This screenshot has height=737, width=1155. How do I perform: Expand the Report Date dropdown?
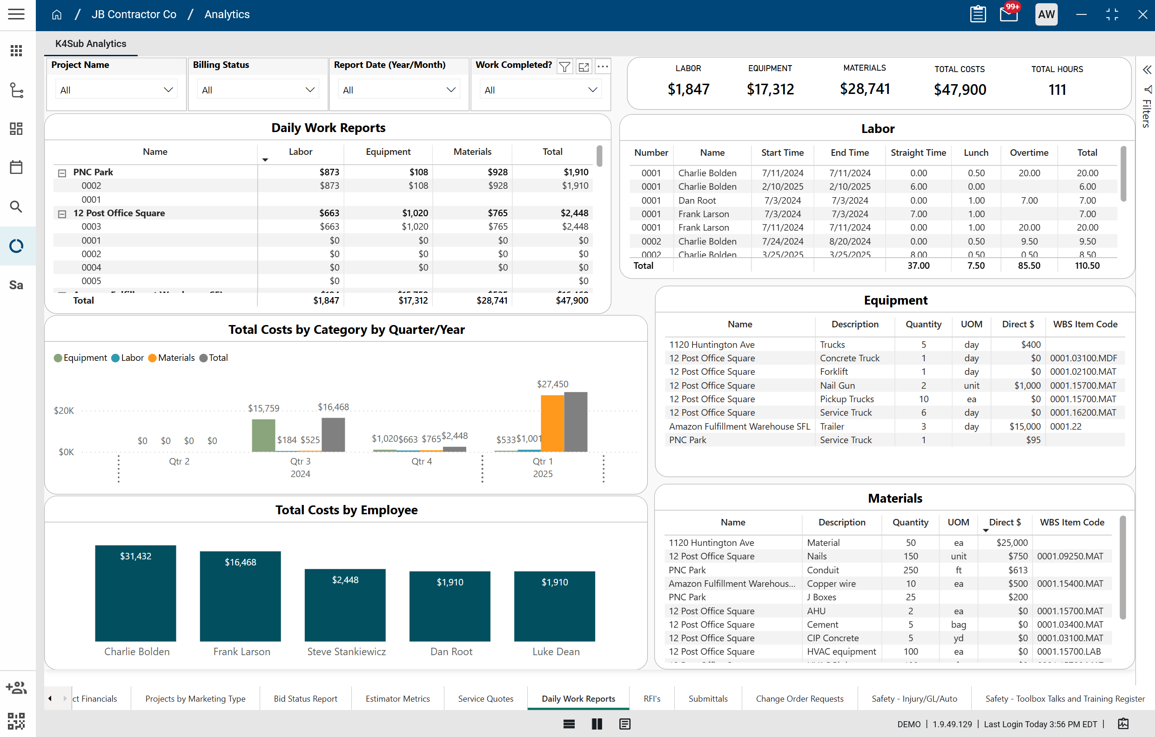399,90
